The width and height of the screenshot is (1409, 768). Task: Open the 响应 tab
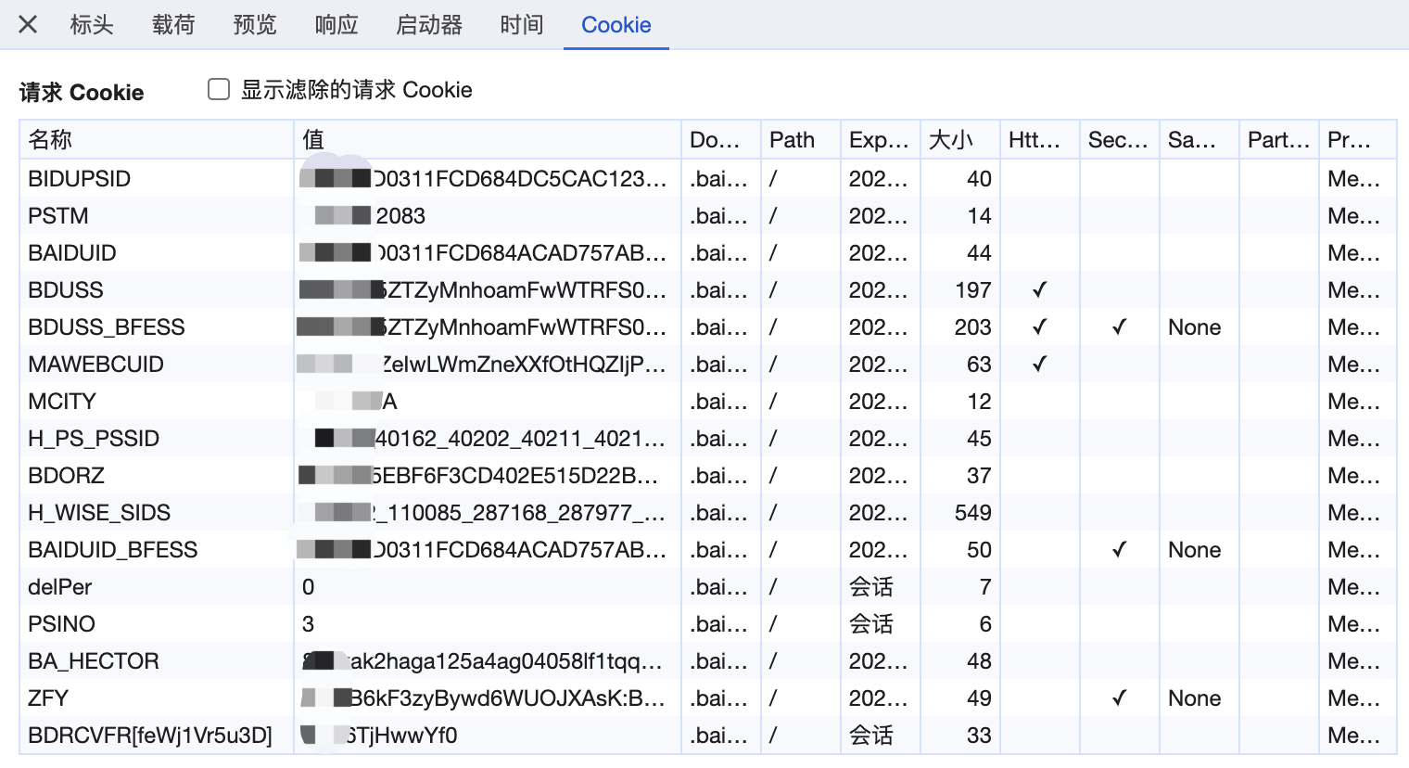point(336,25)
